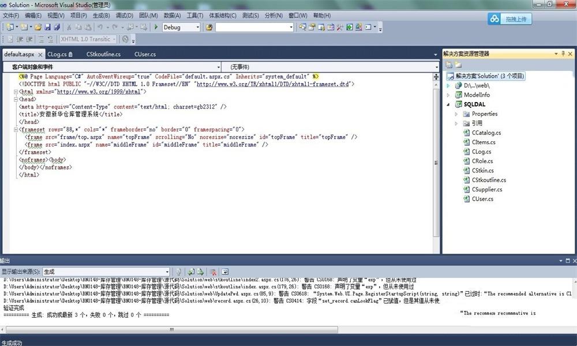Click the xhtml1-frameset.dtd URL link in code
Viewport: 577px width, 346px height.
click(273, 84)
